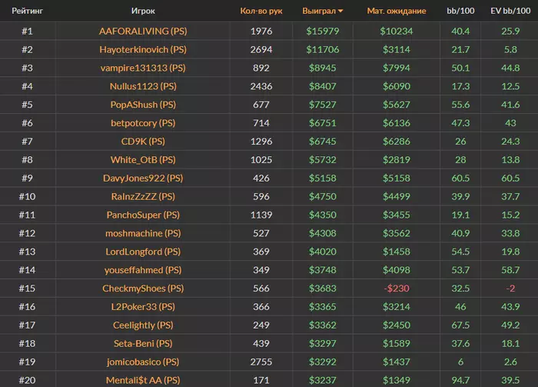
Task: Open DavyJones922 (PS) profile
Action: pos(143,178)
